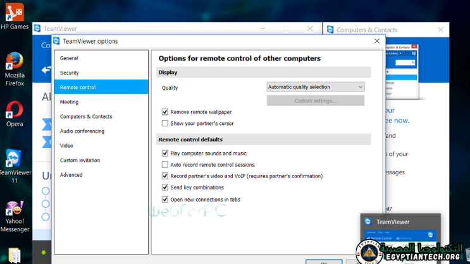Open the Audio conferencing options category

[101, 131]
